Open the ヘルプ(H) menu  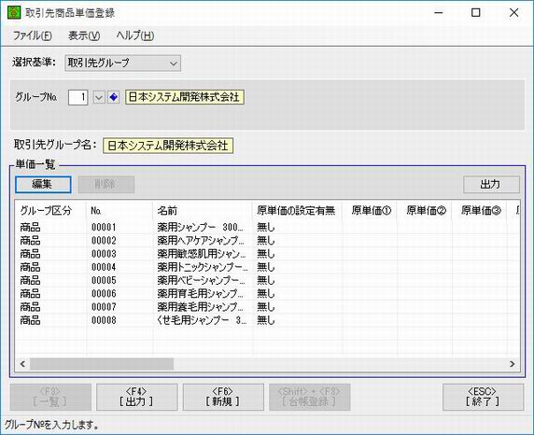pos(134,35)
